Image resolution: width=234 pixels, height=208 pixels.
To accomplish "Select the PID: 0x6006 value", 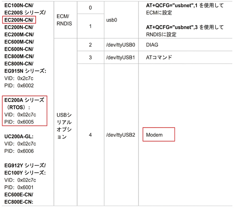I will pyautogui.click(x=19, y=151).
